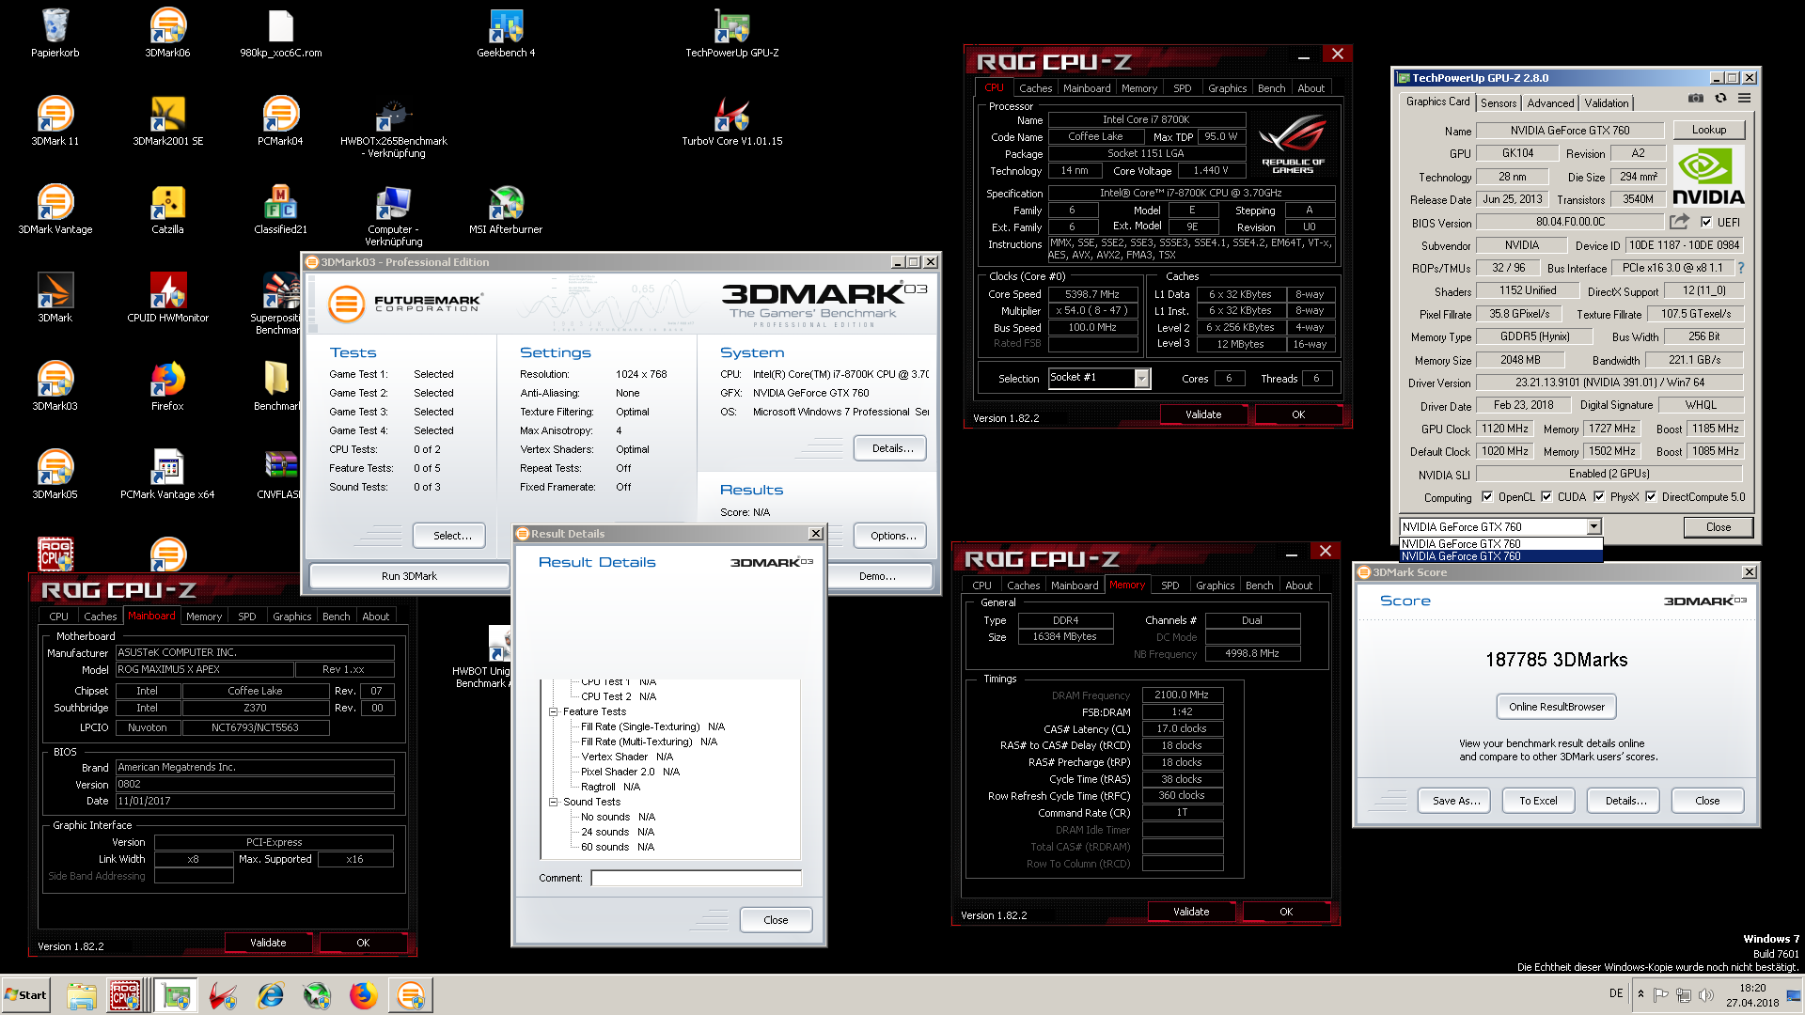The width and height of the screenshot is (1805, 1015).
Task: Open the GPU selection dropdown arrow in GPU-Z
Action: 1593,527
